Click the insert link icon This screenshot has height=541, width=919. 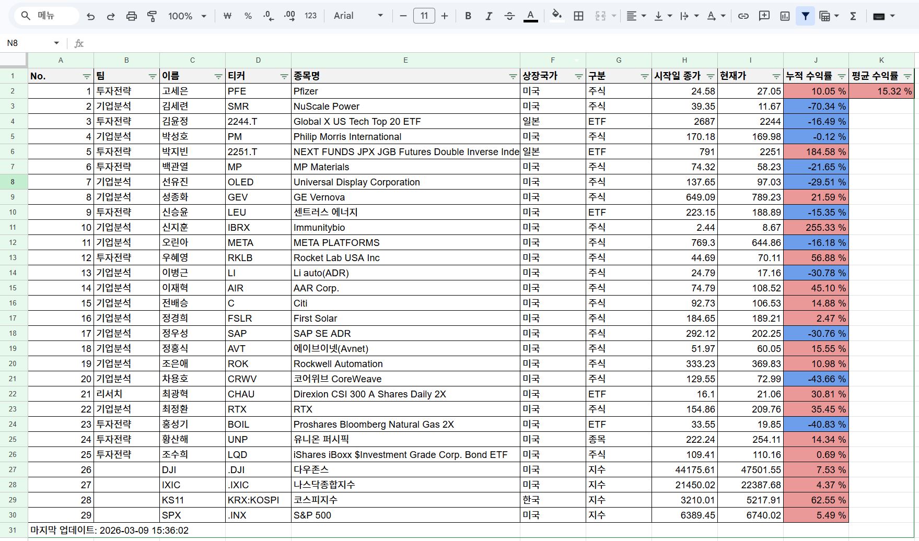[x=743, y=16]
